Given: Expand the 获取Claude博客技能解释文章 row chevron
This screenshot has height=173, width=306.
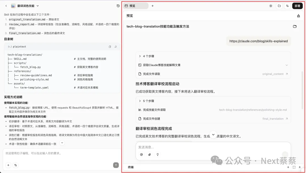Looking at the screenshot, I should click(286, 65).
